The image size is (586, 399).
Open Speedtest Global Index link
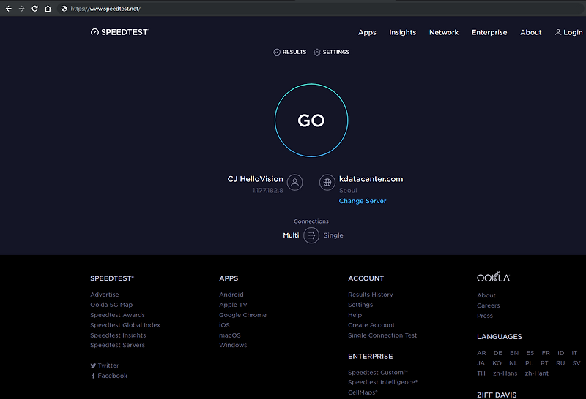[x=125, y=325]
